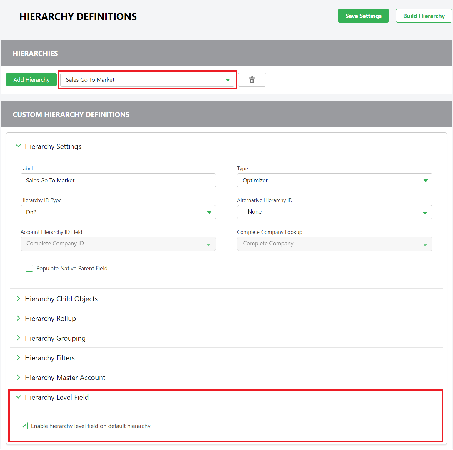
Task: Expand the Hierarchy Rollup section
Action: pos(18,318)
